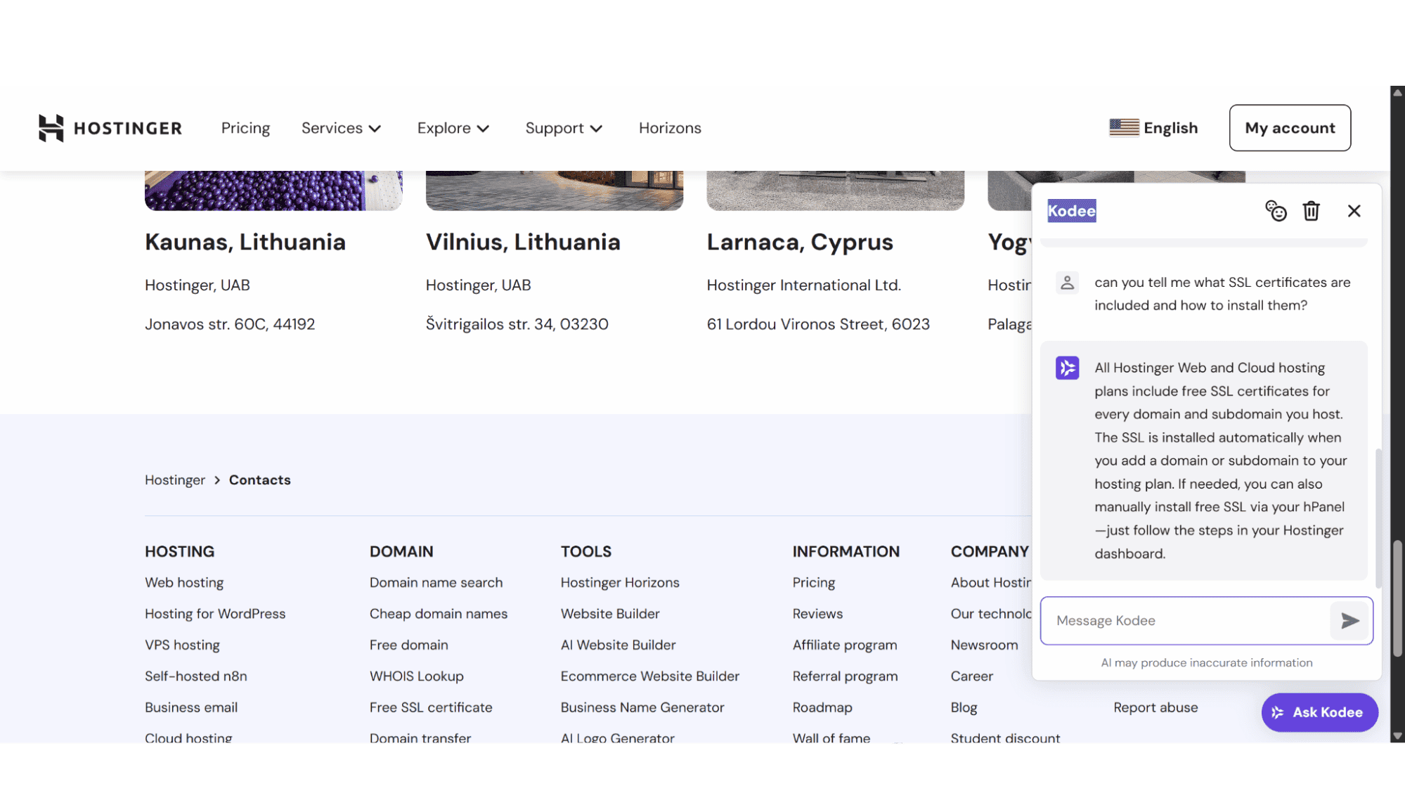The width and height of the screenshot is (1405, 791).
Task: Click the Kodee bot avatar icon
Action: (1067, 368)
